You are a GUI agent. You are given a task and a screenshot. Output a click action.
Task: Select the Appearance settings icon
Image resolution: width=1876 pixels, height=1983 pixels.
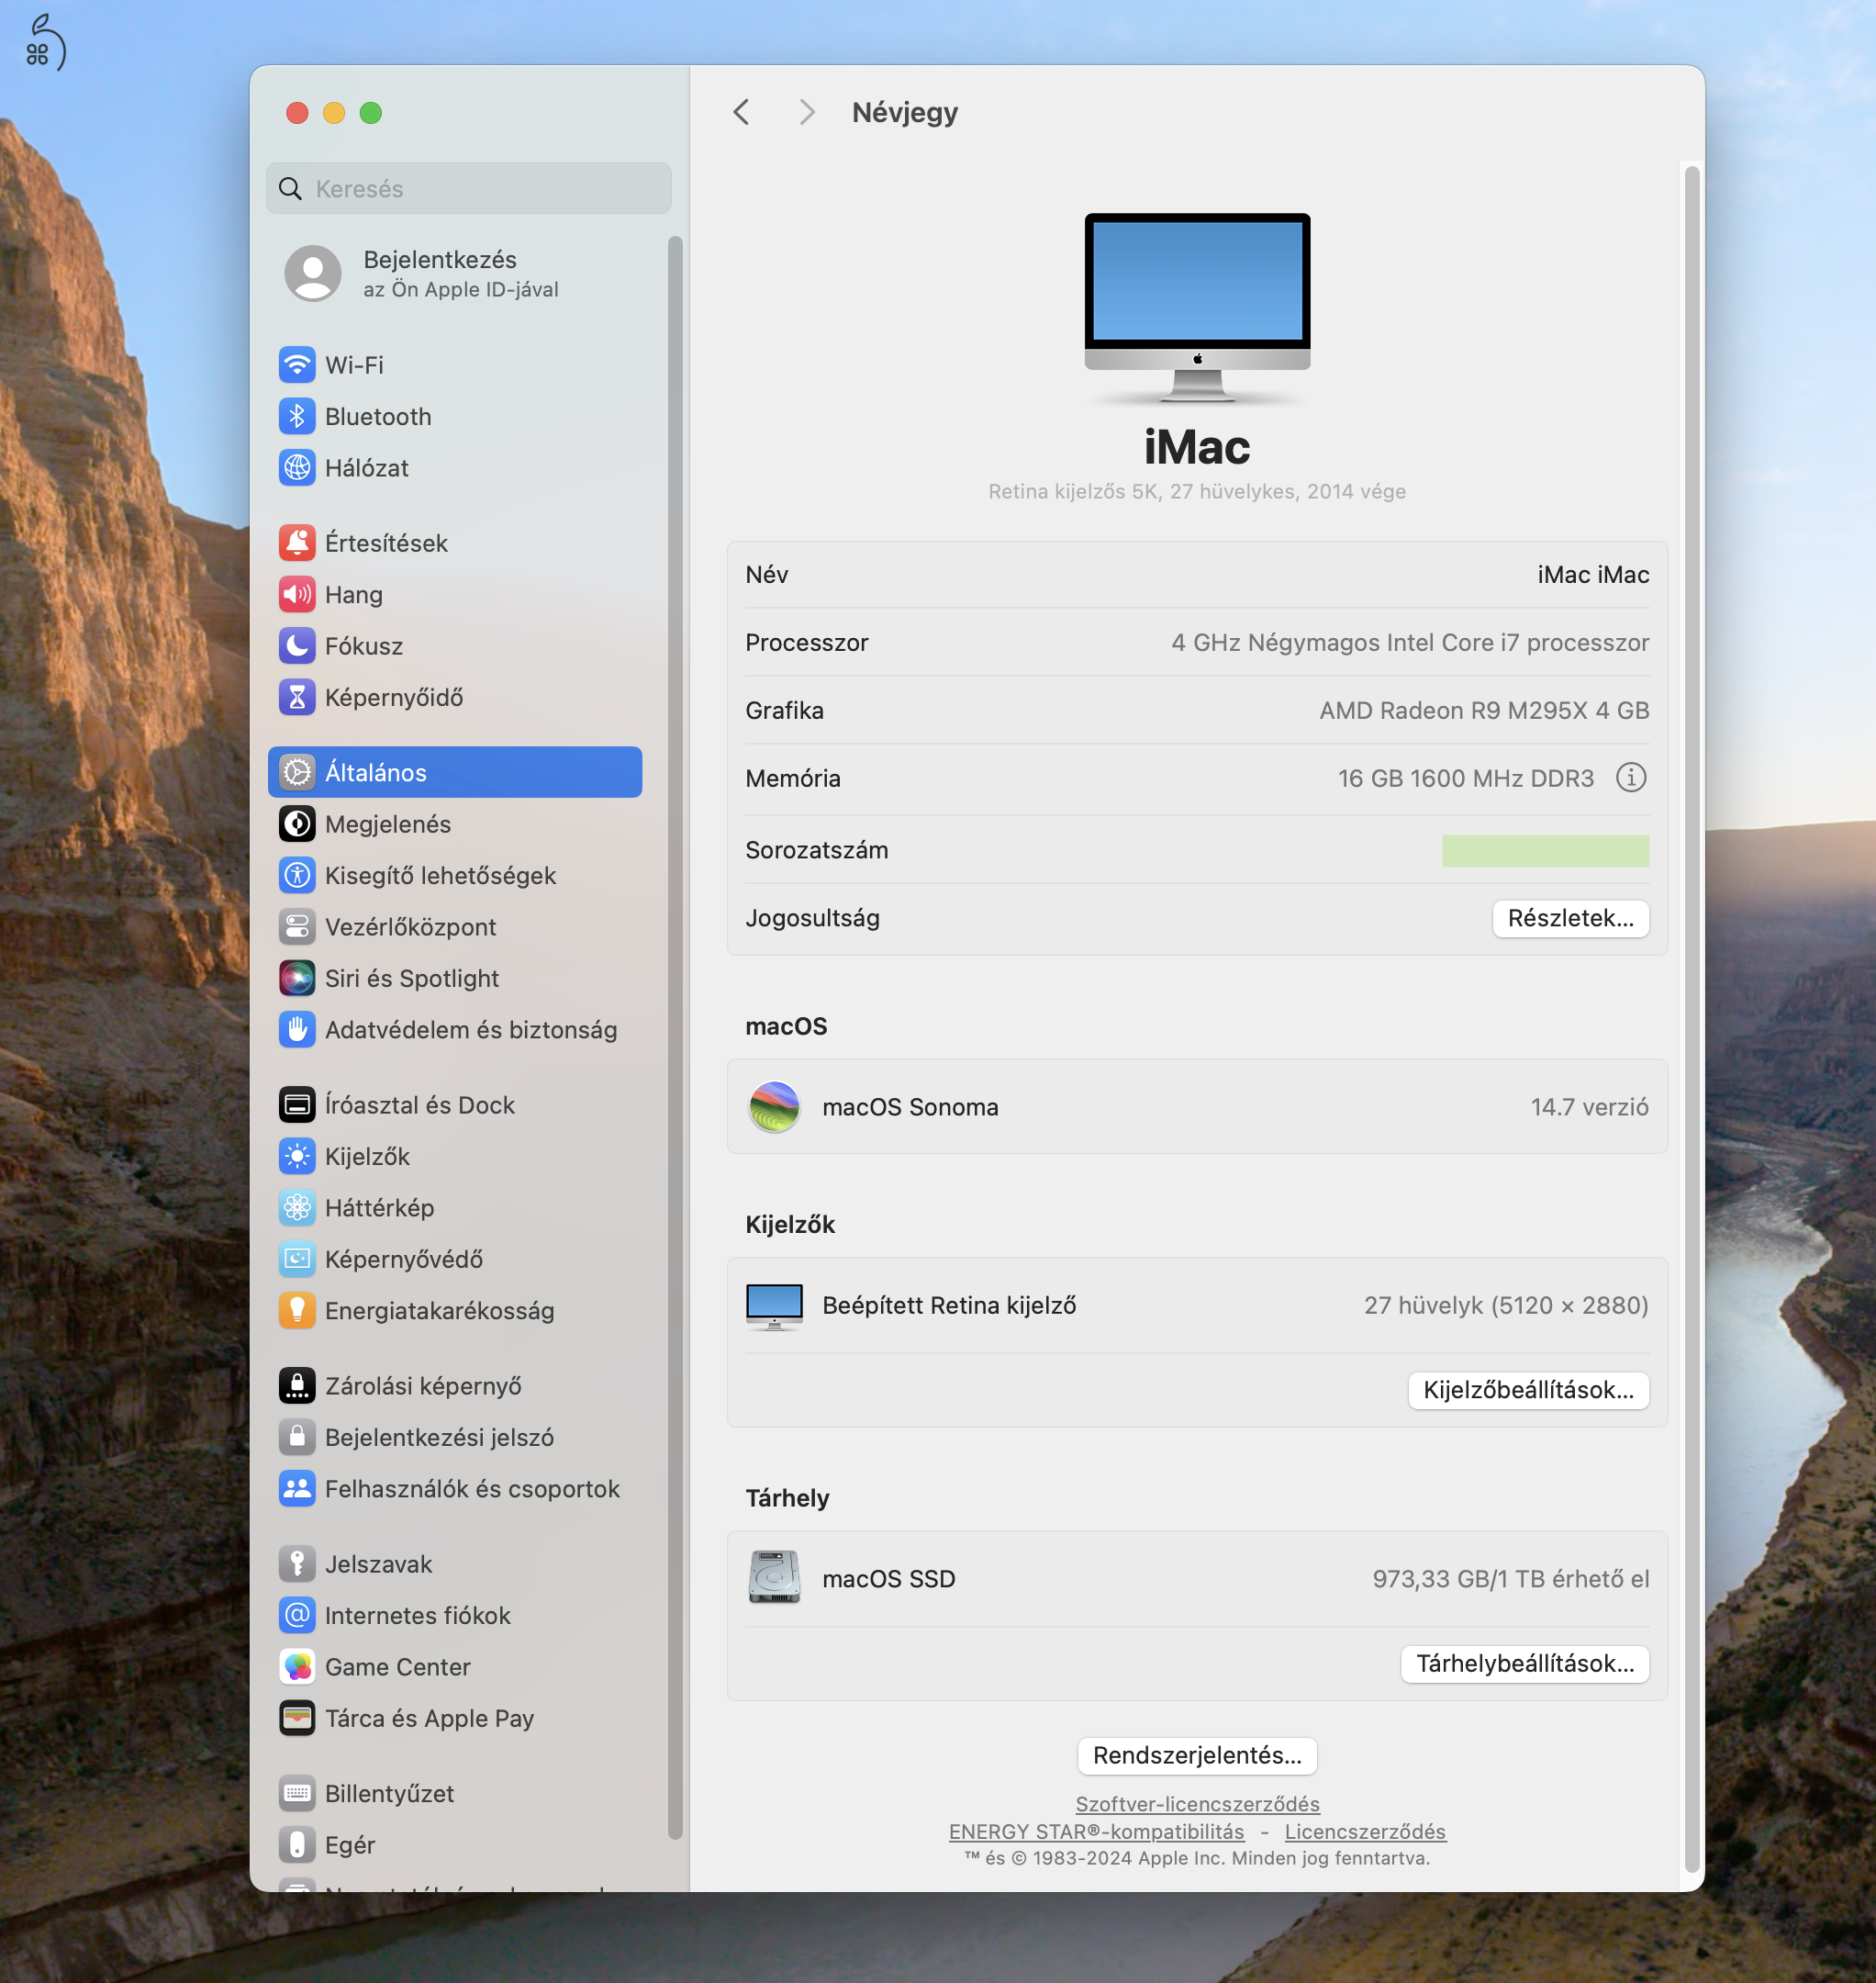pos(296,823)
